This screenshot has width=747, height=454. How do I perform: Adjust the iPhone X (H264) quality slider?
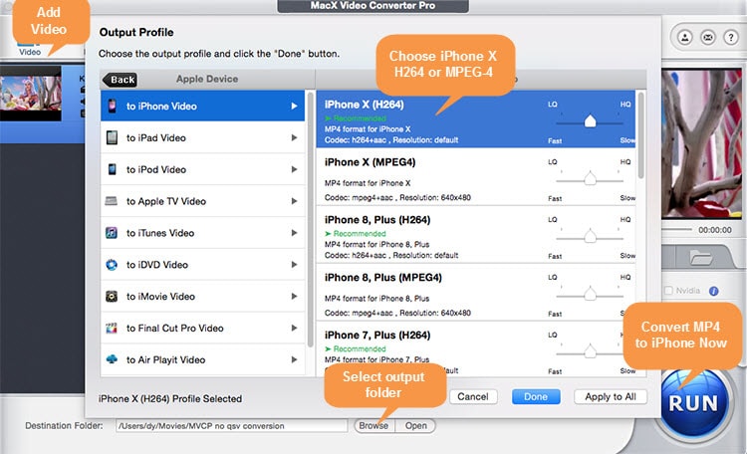[590, 121]
